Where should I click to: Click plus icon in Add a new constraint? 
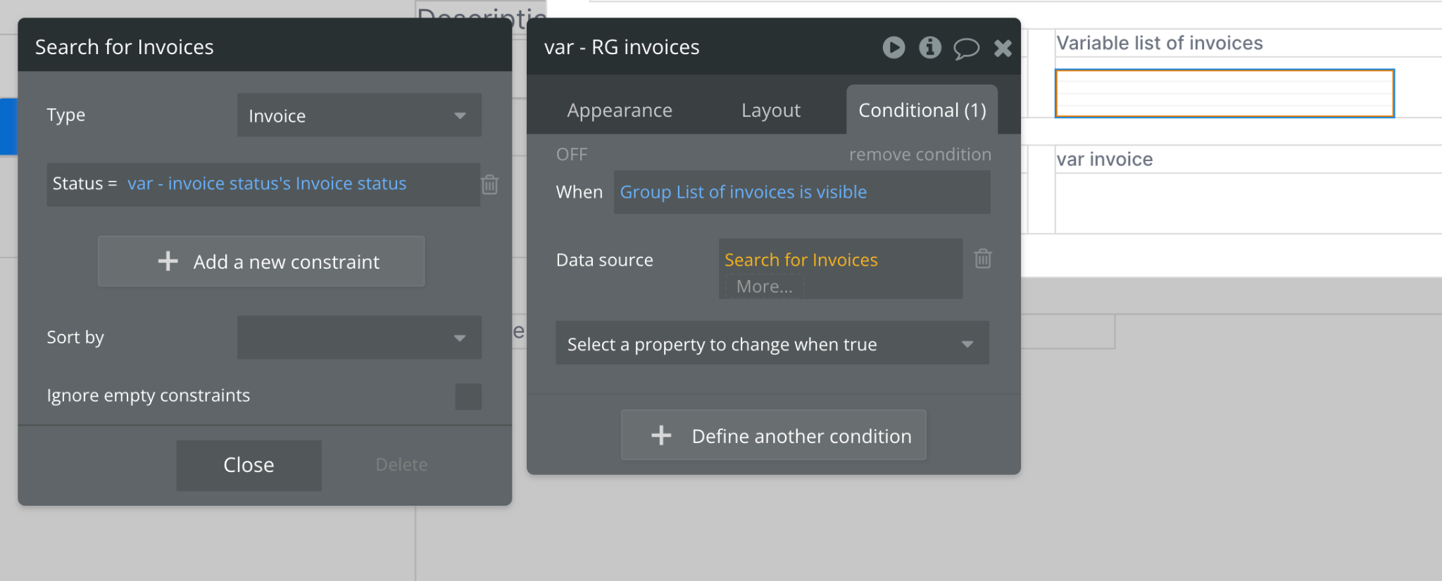click(x=168, y=262)
